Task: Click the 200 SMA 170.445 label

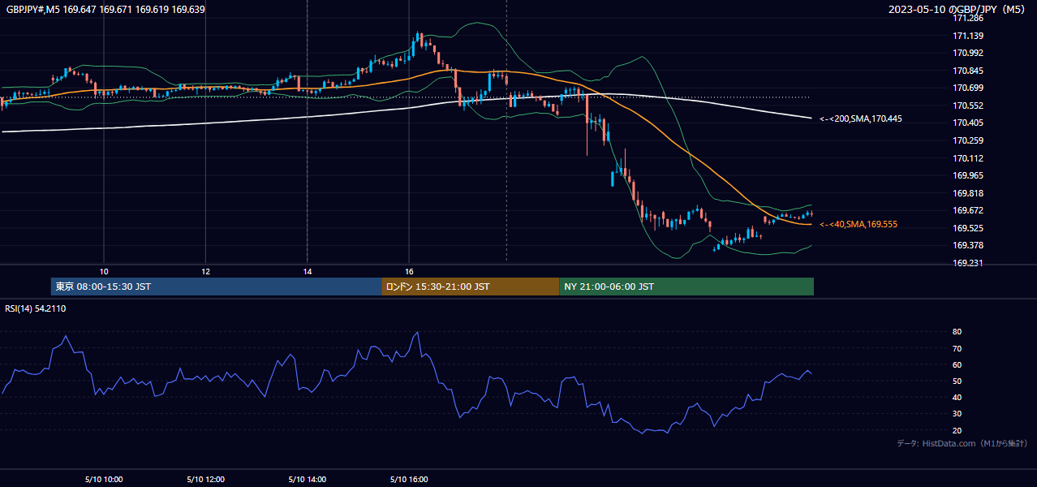Action: point(861,119)
